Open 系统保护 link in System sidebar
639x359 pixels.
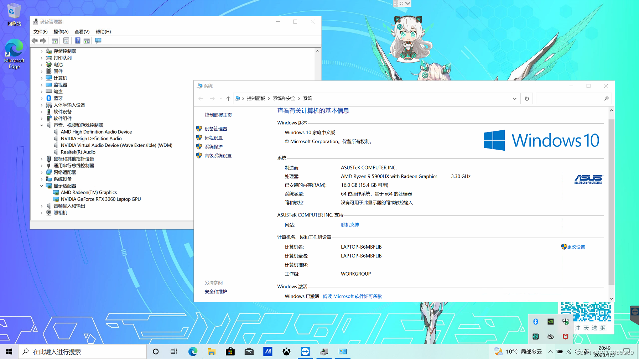[214, 147]
